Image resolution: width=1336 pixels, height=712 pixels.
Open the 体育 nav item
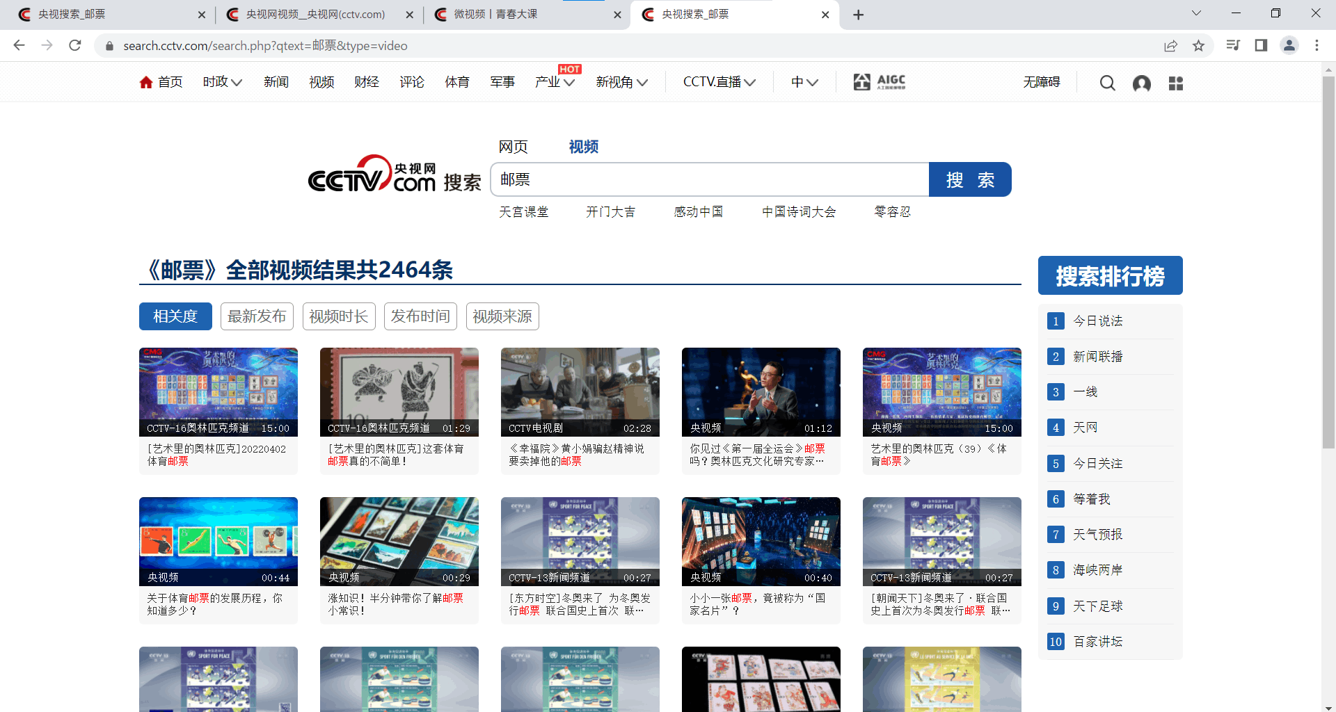pos(457,82)
